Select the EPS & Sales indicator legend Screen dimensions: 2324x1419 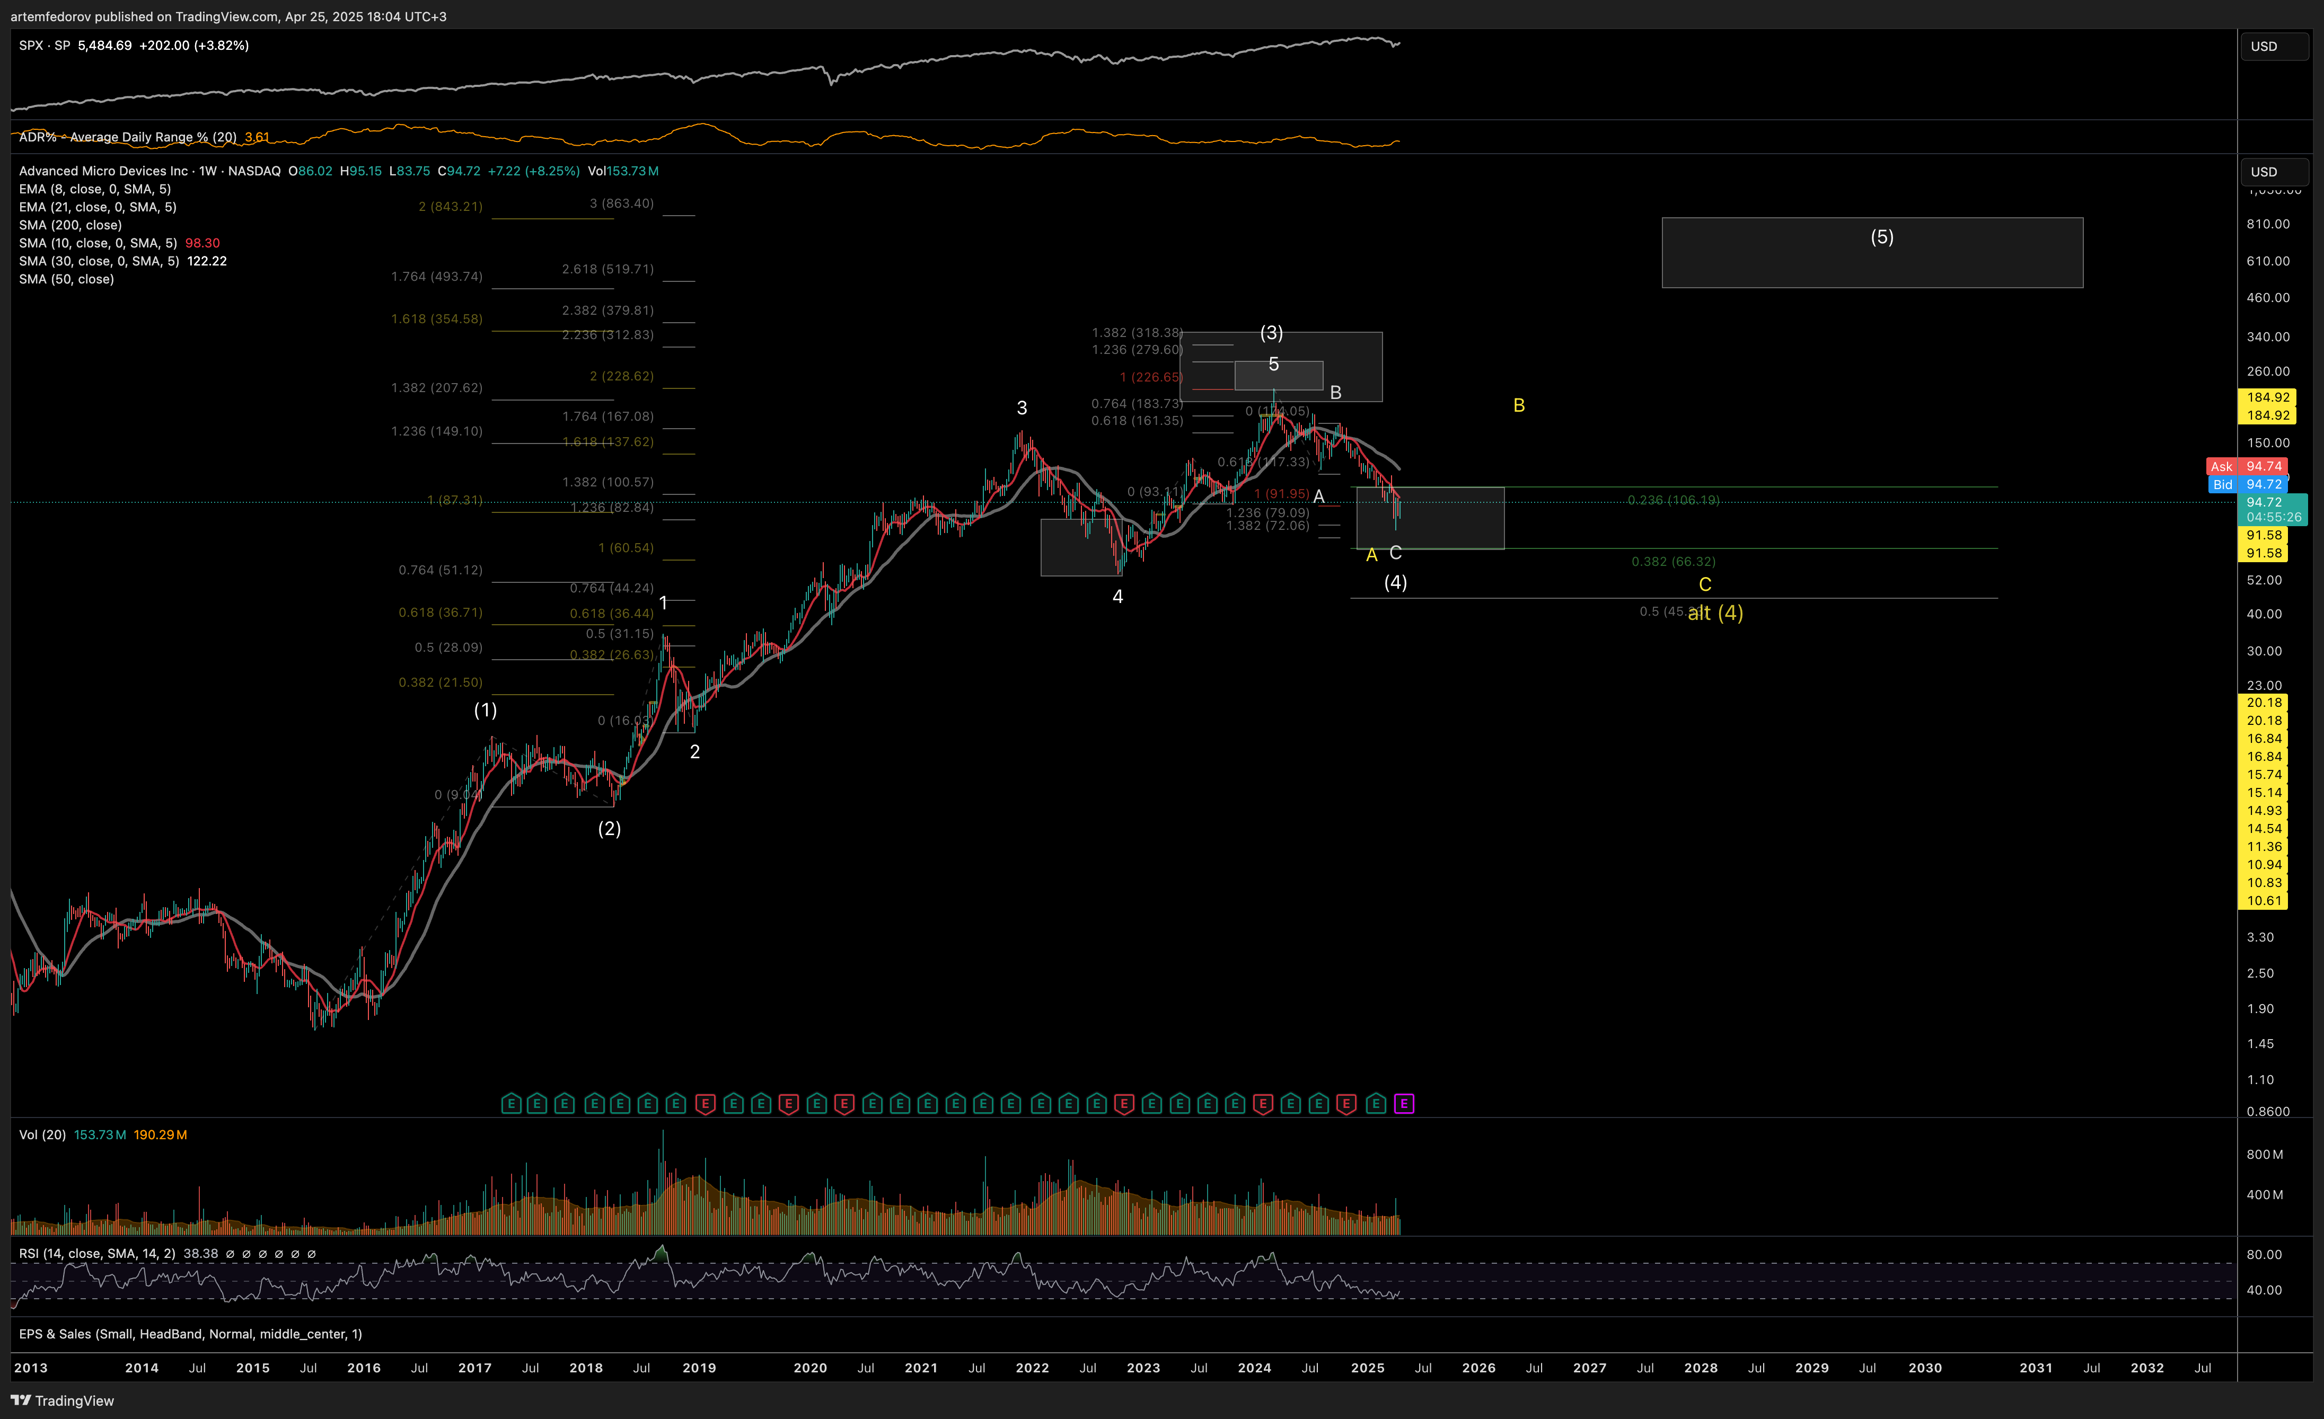pos(190,1333)
